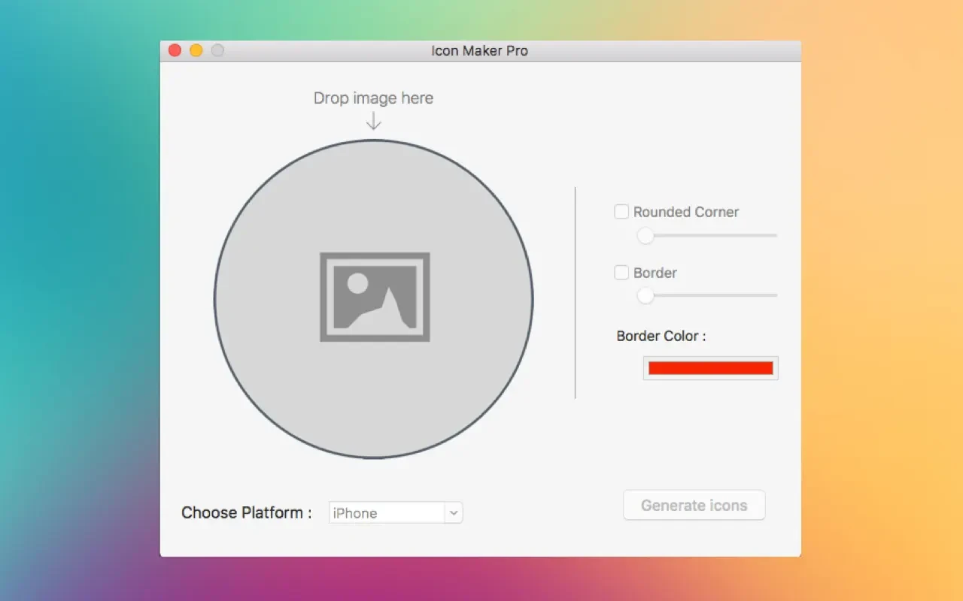This screenshot has width=963, height=601.
Task: Click the Border label text
Action: pos(654,273)
